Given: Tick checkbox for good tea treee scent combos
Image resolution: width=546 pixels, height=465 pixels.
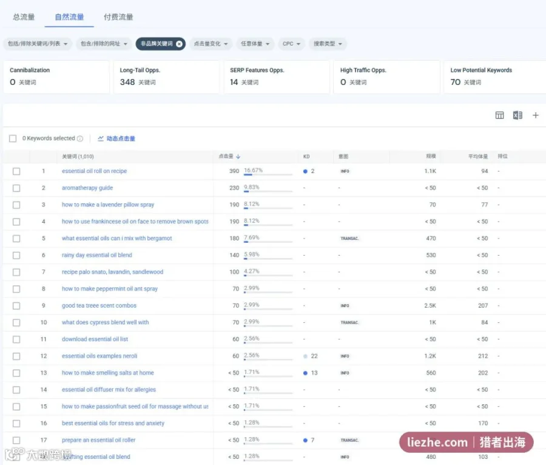Looking at the screenshot, I should (x=16, y=306).
